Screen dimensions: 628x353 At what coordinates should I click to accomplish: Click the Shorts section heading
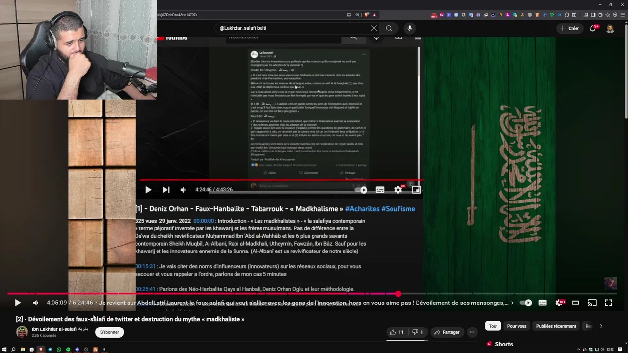[504, 344]
